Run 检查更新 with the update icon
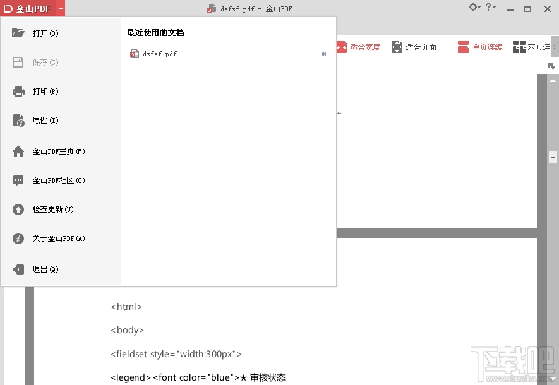This screenshot has height=385, width=559. coord(17,209)
